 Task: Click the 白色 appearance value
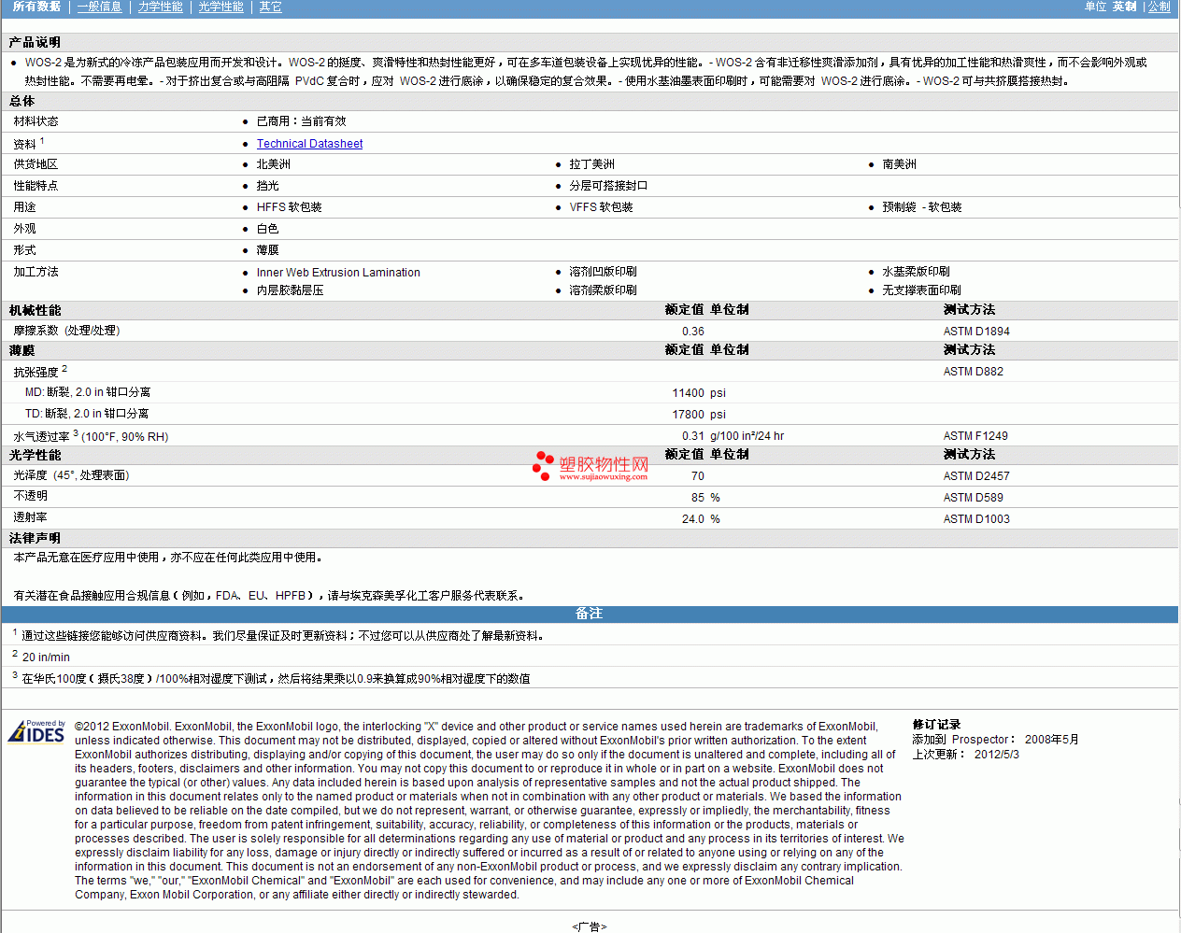[x=267, y=229]
